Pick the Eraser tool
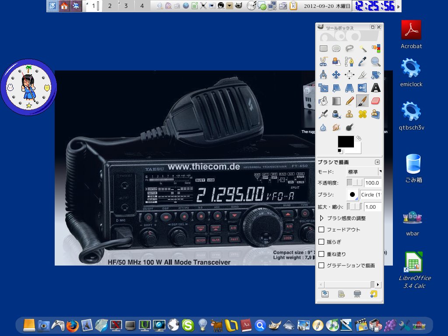 pyautogui.click(x=376, y=101)
